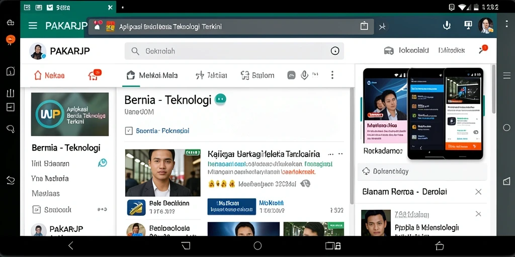The image size is (515, 257).
Task: Click the microphone icon in the tab row
Action: 304,75
